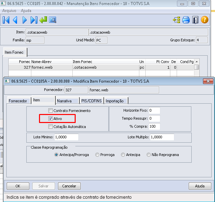Screen dimensions: 215x202
Task: Open the Arquivo menu
Action: click(9, 11)
